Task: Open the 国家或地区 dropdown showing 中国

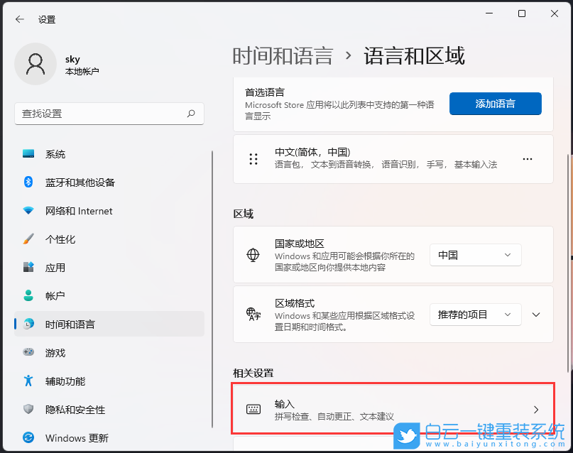Action: 475,255
